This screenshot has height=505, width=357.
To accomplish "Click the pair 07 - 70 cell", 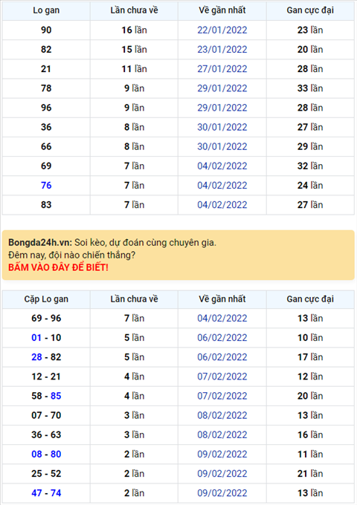I will pos(46,415).
